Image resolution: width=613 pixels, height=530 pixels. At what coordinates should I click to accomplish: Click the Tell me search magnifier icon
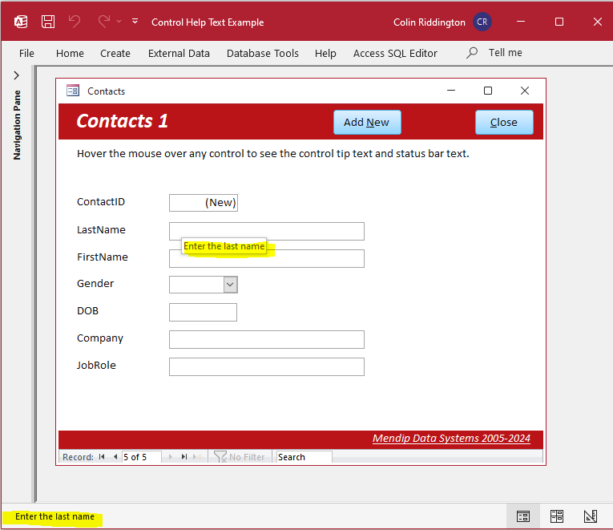[x=472, y=52]
